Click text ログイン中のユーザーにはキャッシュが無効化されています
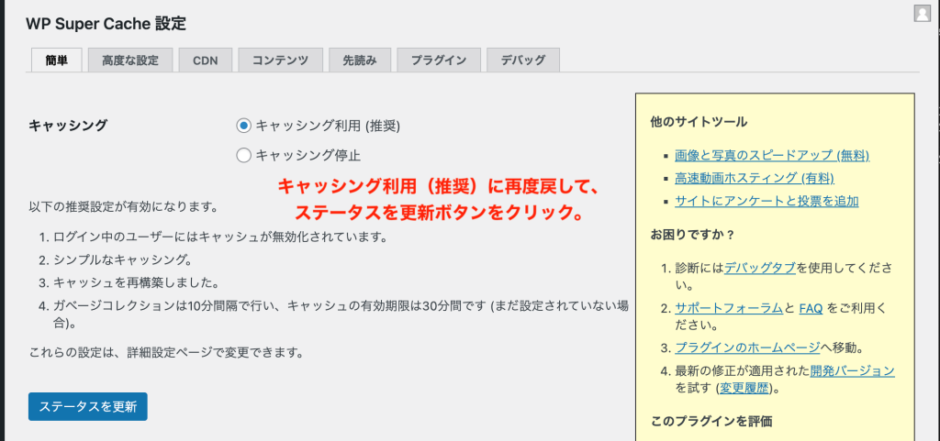940x441 pixels. (220, 237)
